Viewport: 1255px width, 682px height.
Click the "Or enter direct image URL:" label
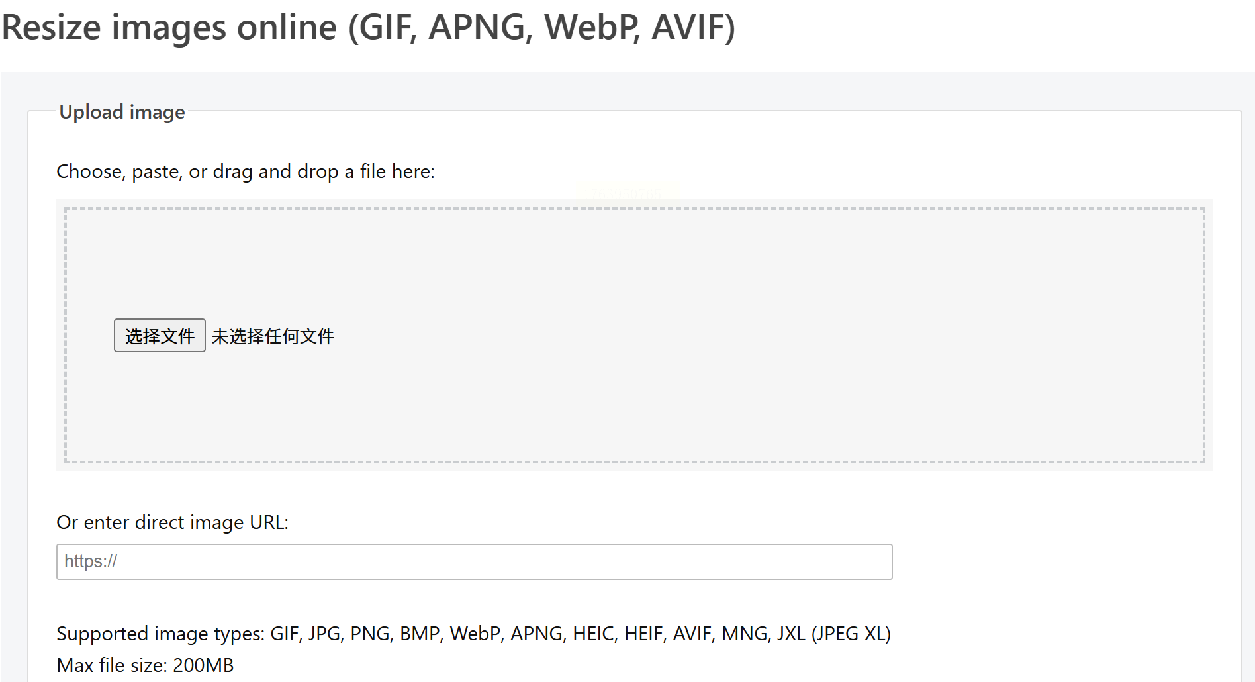point(172,522)
